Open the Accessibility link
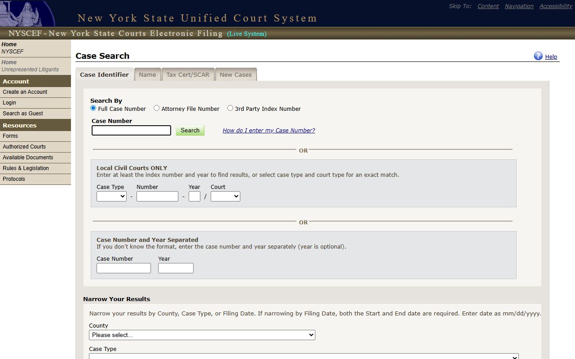Image resolution: width=575 pixels, height=359 pixels. point(556,6)
